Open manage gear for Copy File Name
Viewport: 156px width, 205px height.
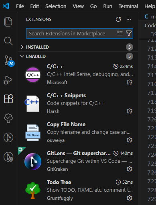[x=130, y=140]
